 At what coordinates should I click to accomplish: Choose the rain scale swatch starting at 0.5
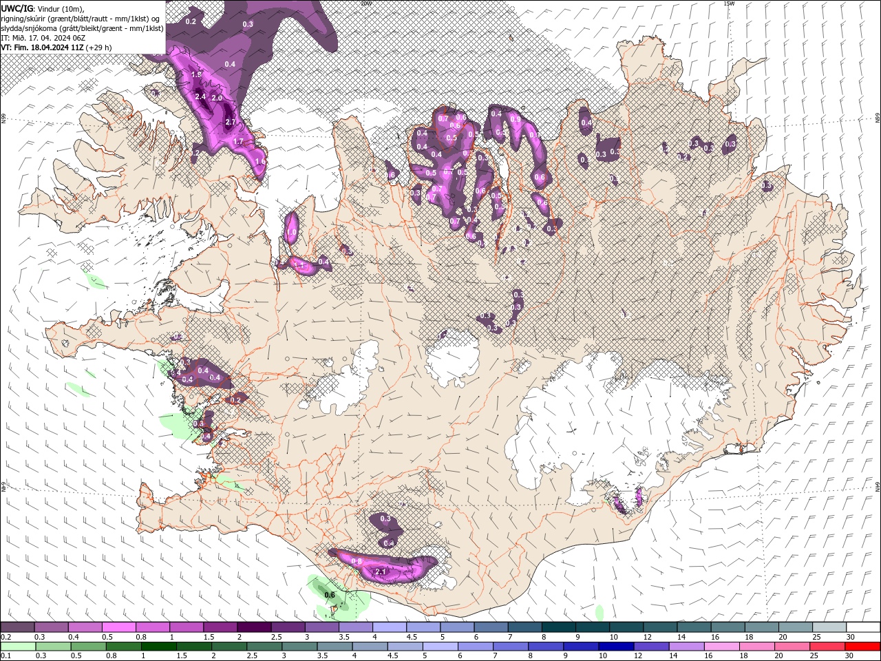88,646
